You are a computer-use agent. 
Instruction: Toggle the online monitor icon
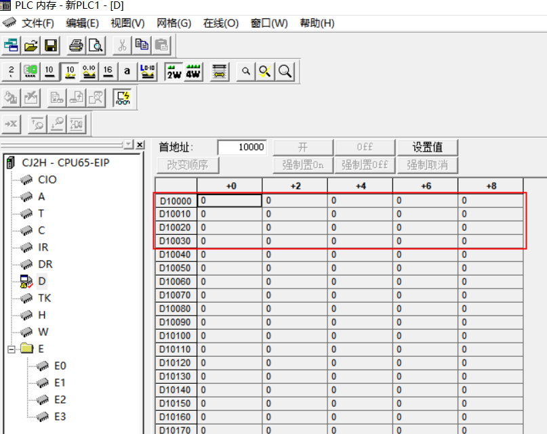tap(123, 97)
